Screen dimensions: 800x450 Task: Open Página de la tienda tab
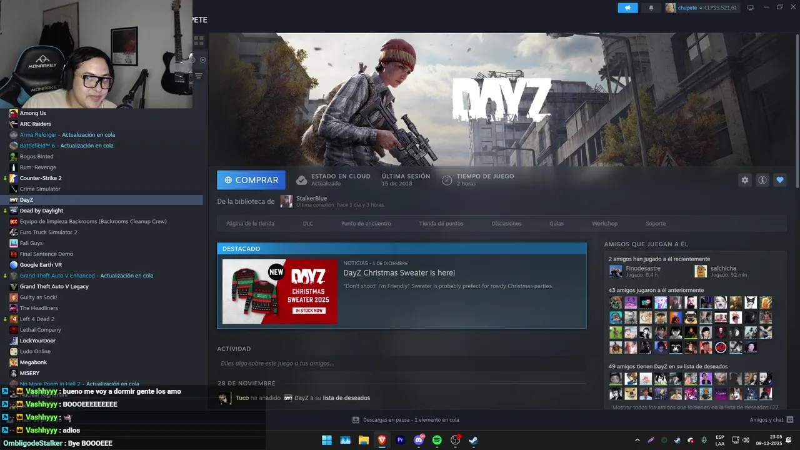[x=250, y=224]
